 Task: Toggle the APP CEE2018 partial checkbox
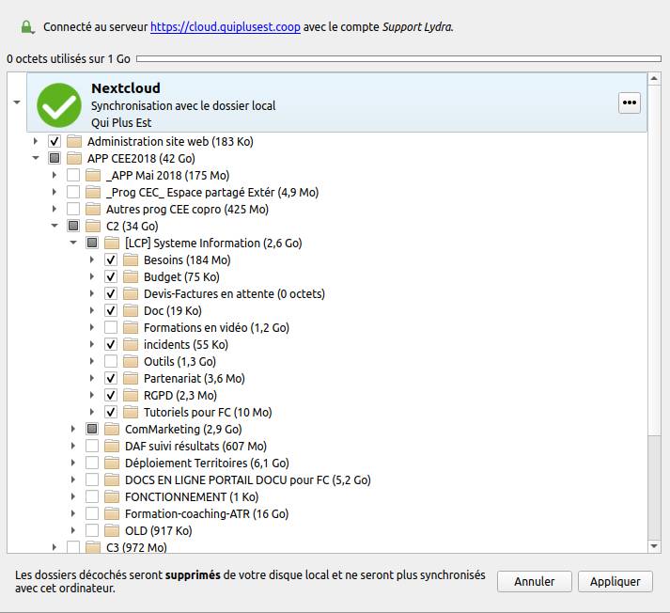pyautogui.click(x=55, y=158)
